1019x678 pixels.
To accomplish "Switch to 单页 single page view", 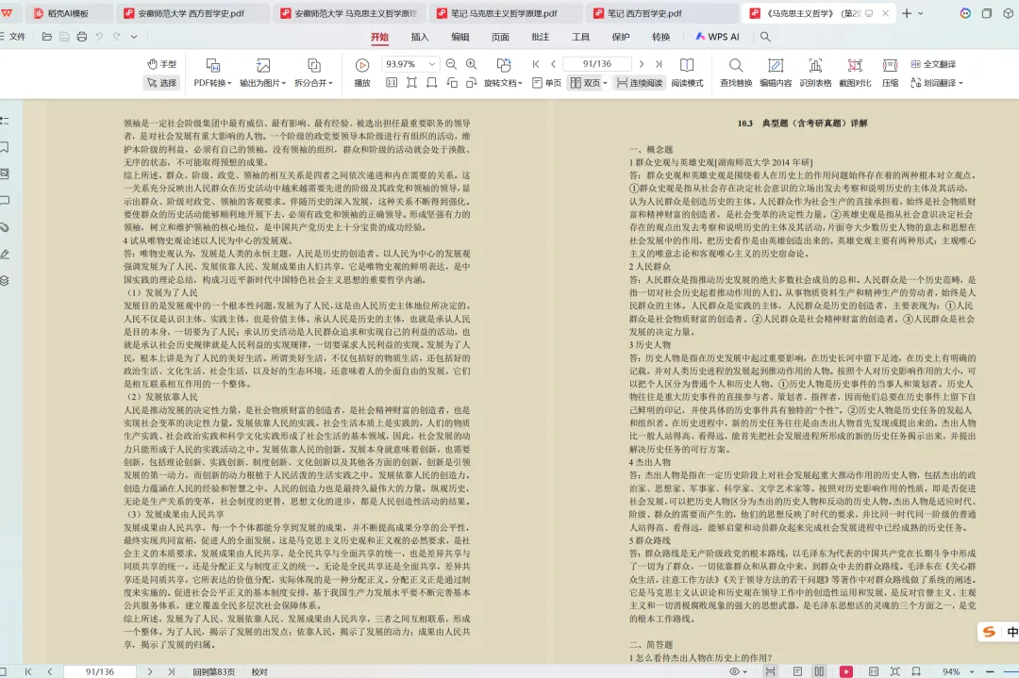I will tap(547, 84).
